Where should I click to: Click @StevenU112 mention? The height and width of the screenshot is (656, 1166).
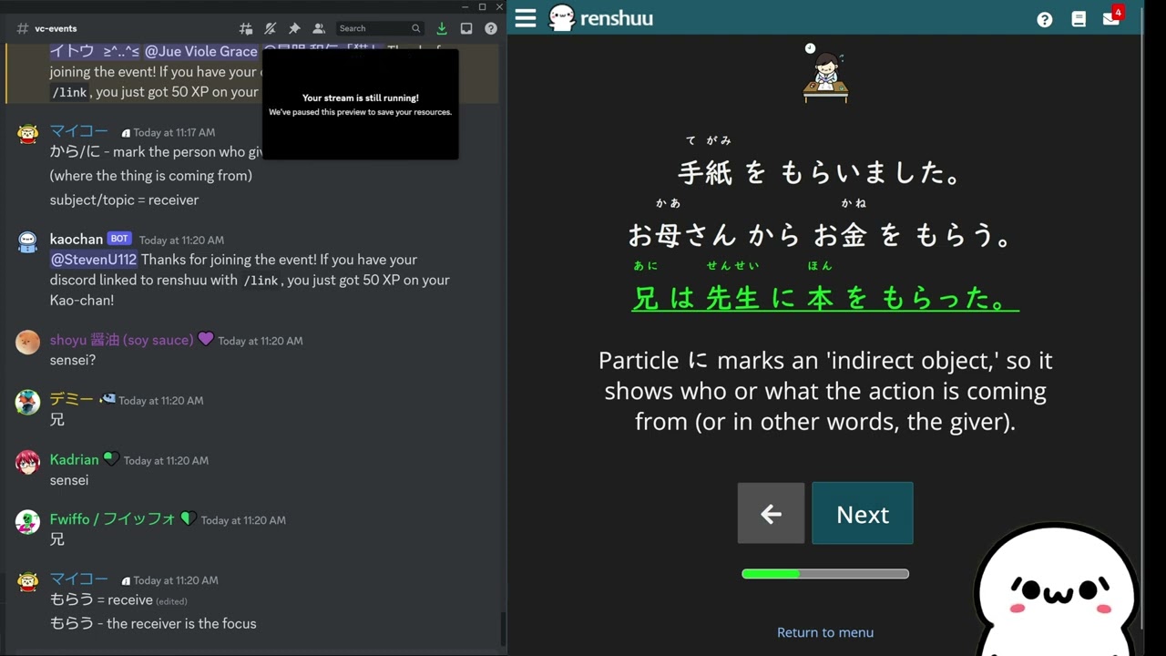pos(94,260)
